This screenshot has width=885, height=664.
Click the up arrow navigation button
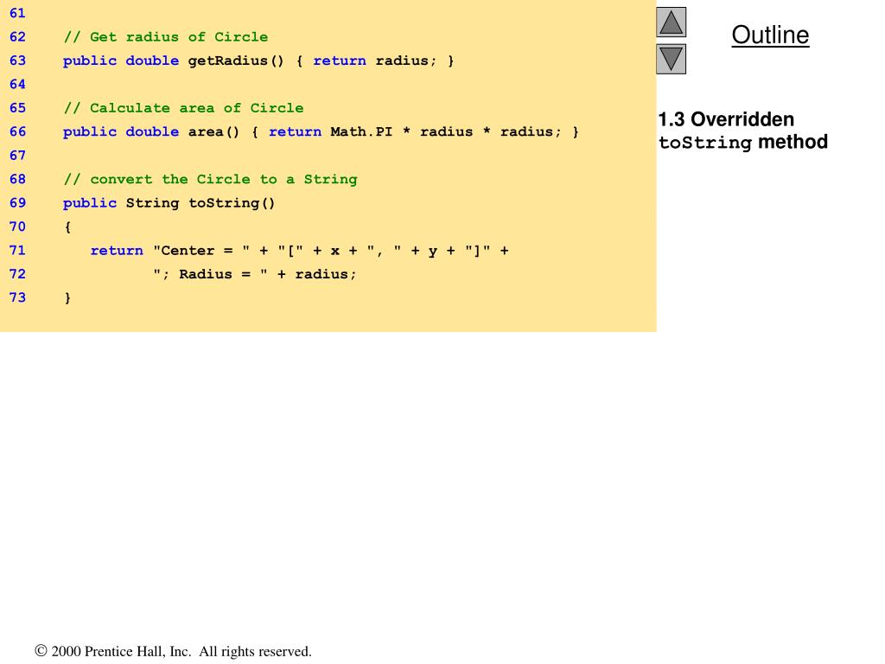(x=671, y=22)
